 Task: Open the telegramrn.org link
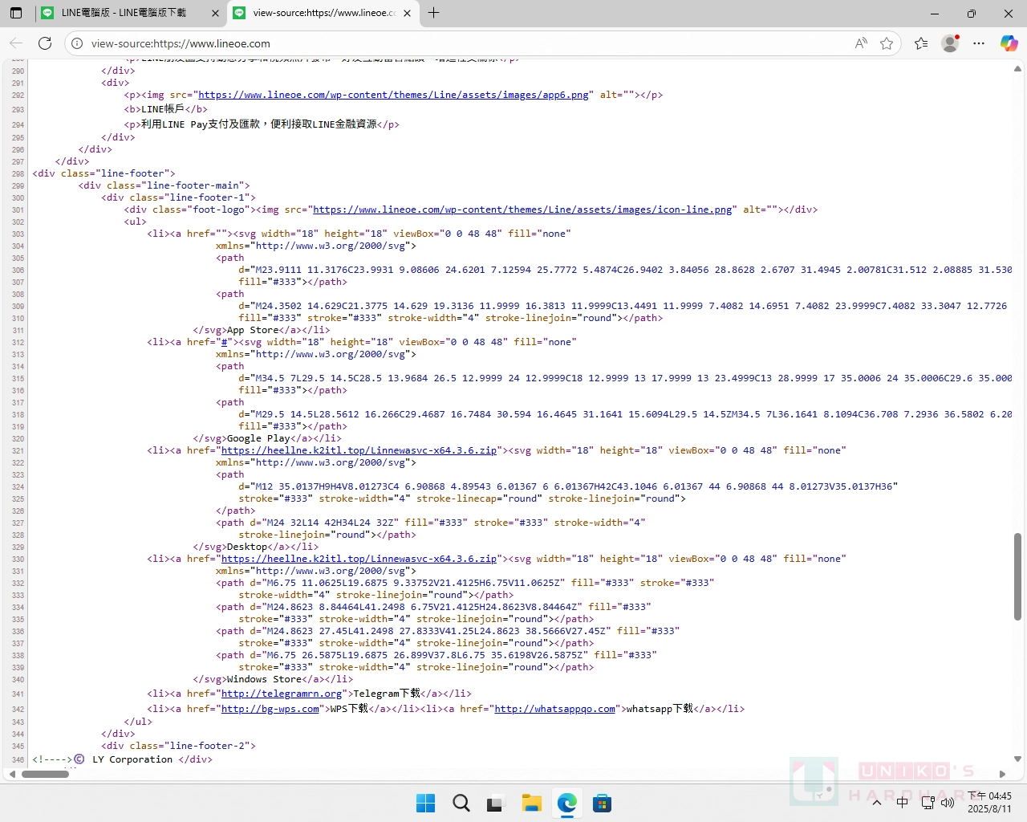tap(282, 694)
